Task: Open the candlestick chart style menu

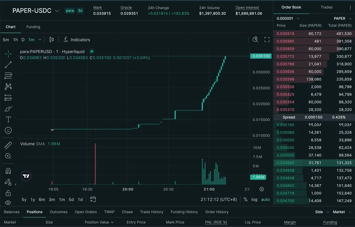Action: click(x=51, y=40)
